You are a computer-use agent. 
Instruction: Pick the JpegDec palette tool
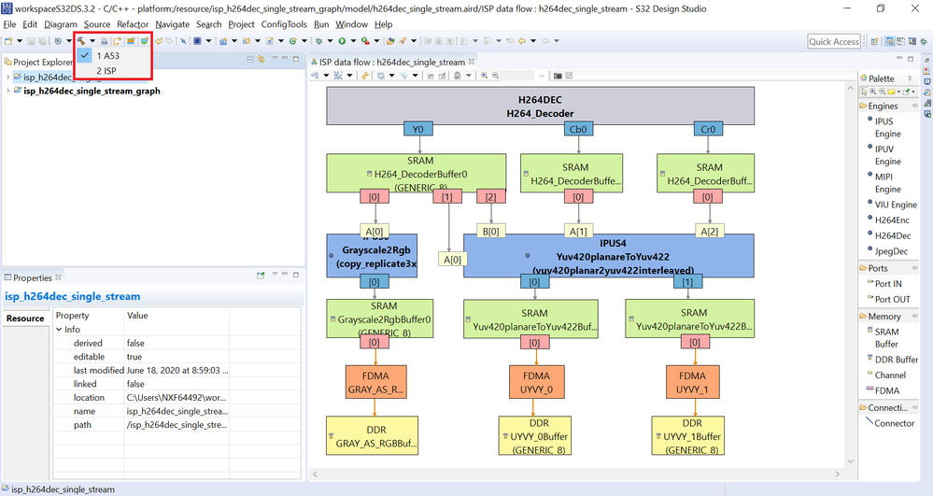coord(888,251)
